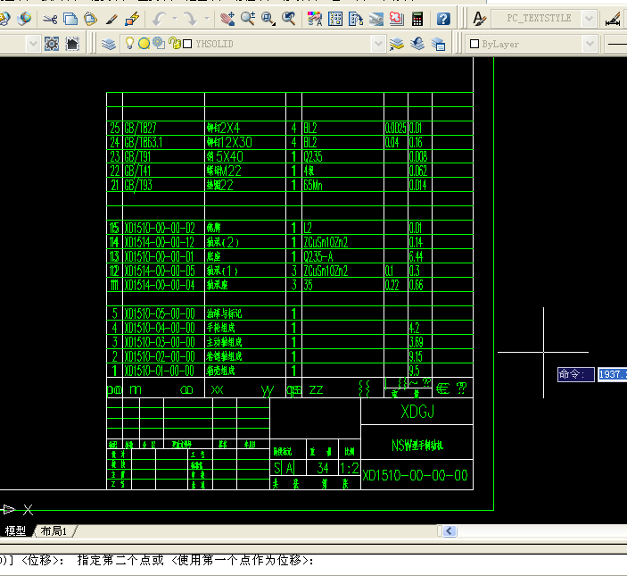This screenshot has width=627, height=576.
Task: Click the Cut (scissors) toolbar icon
Action: 50,19
